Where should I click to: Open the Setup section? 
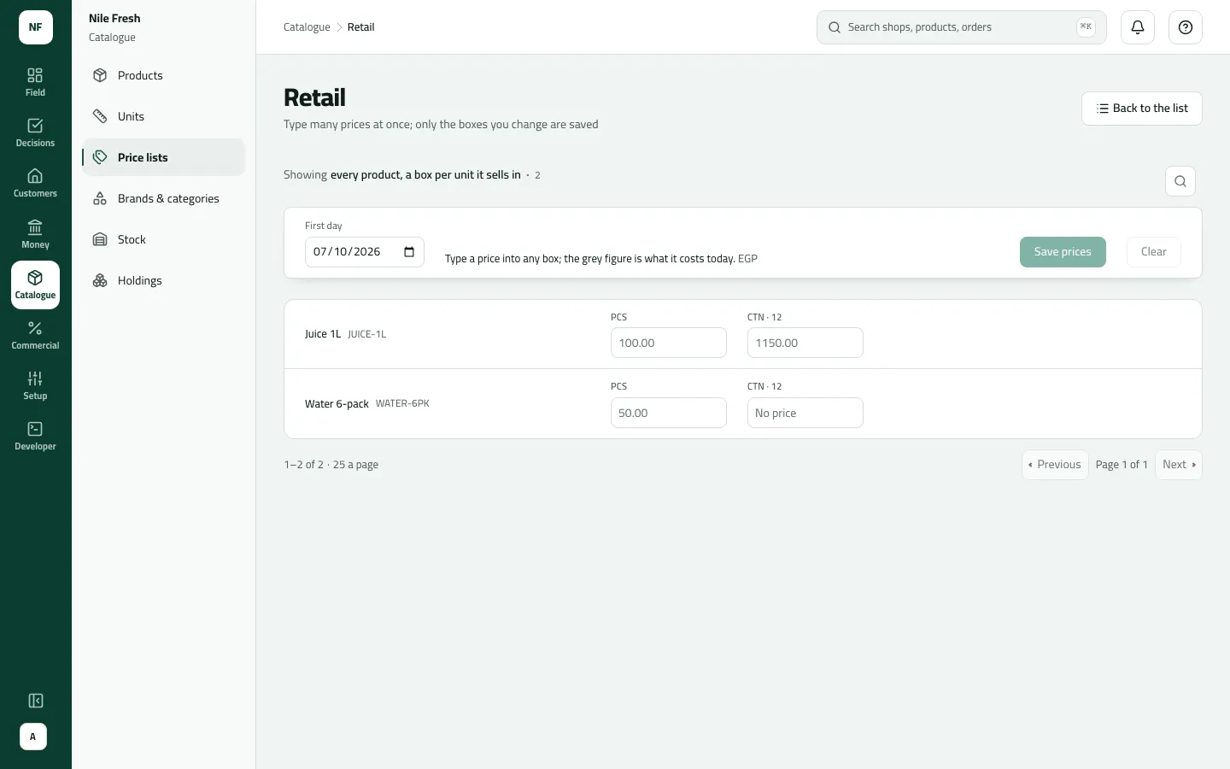tap(35, 385)
